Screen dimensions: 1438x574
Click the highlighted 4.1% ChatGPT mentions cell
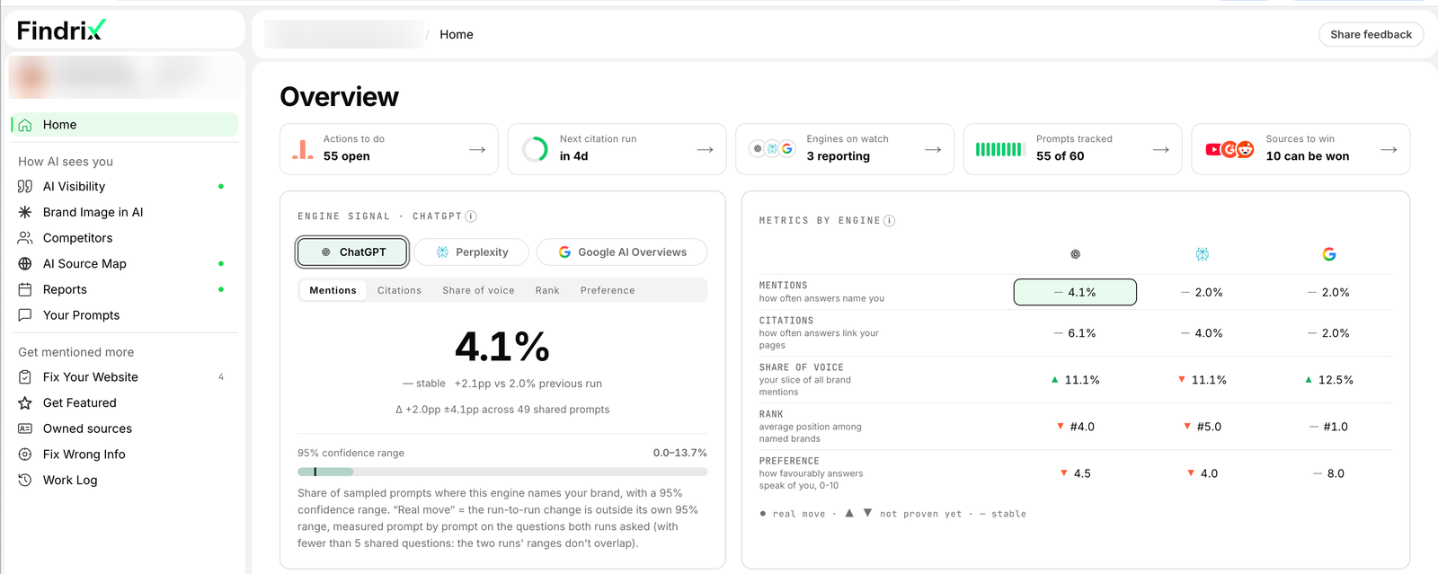1075,292
